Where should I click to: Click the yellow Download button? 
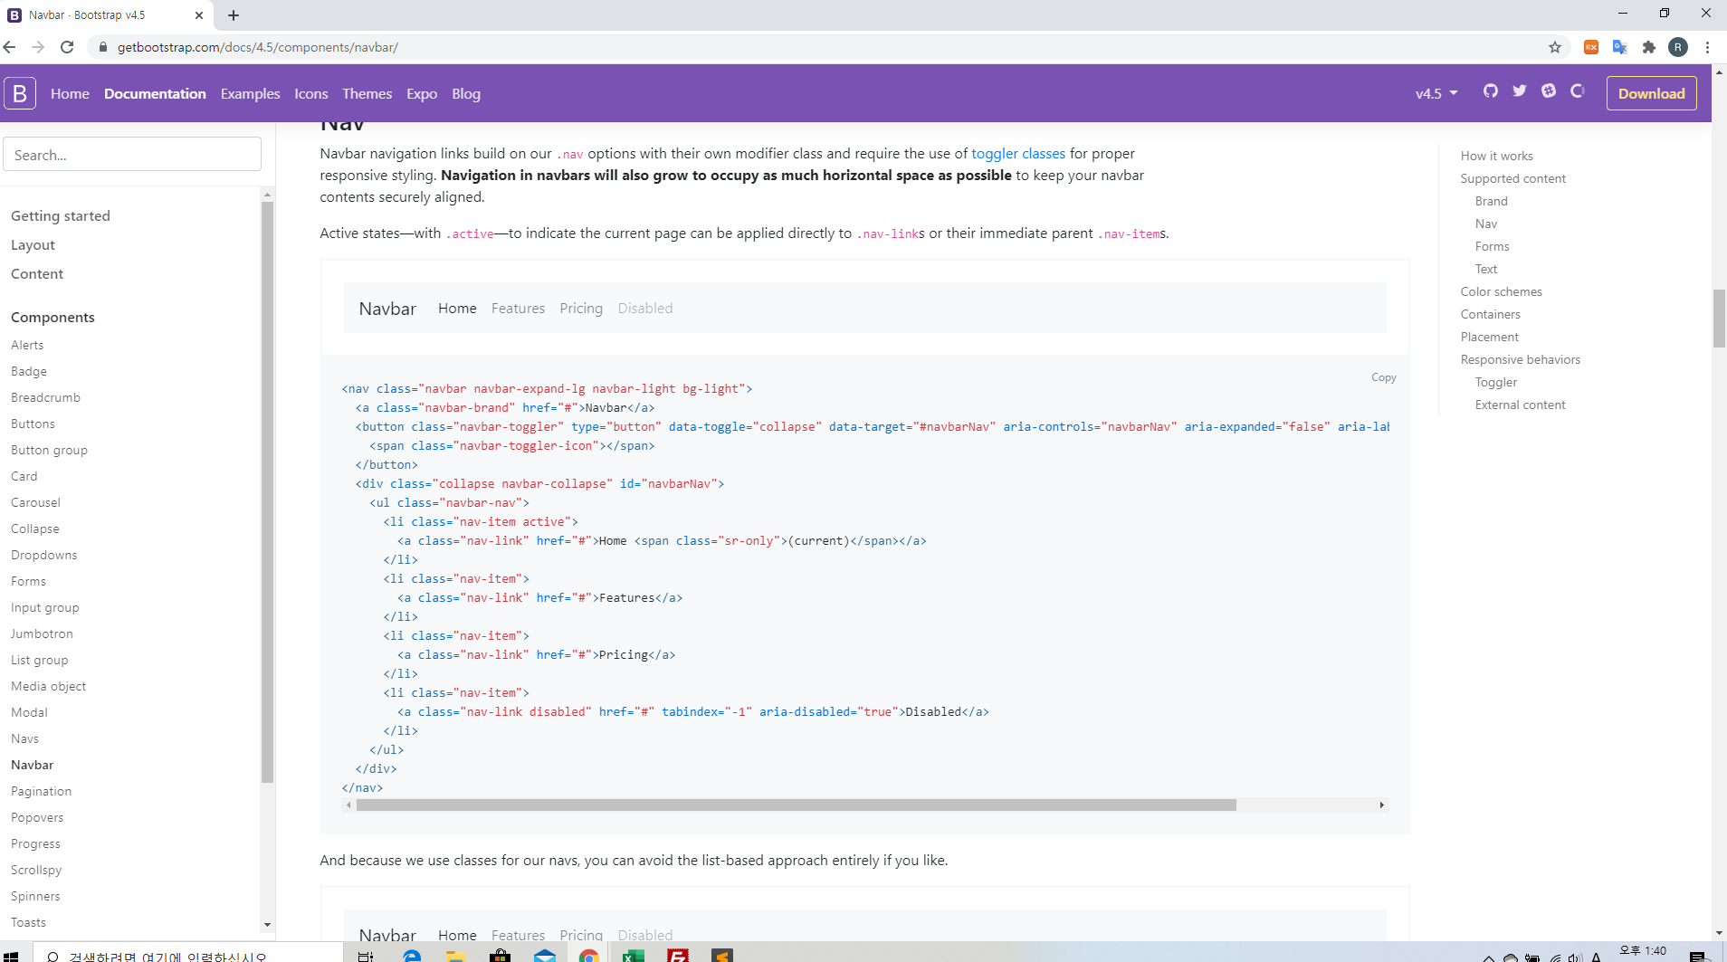click(x=1651, y=93)
